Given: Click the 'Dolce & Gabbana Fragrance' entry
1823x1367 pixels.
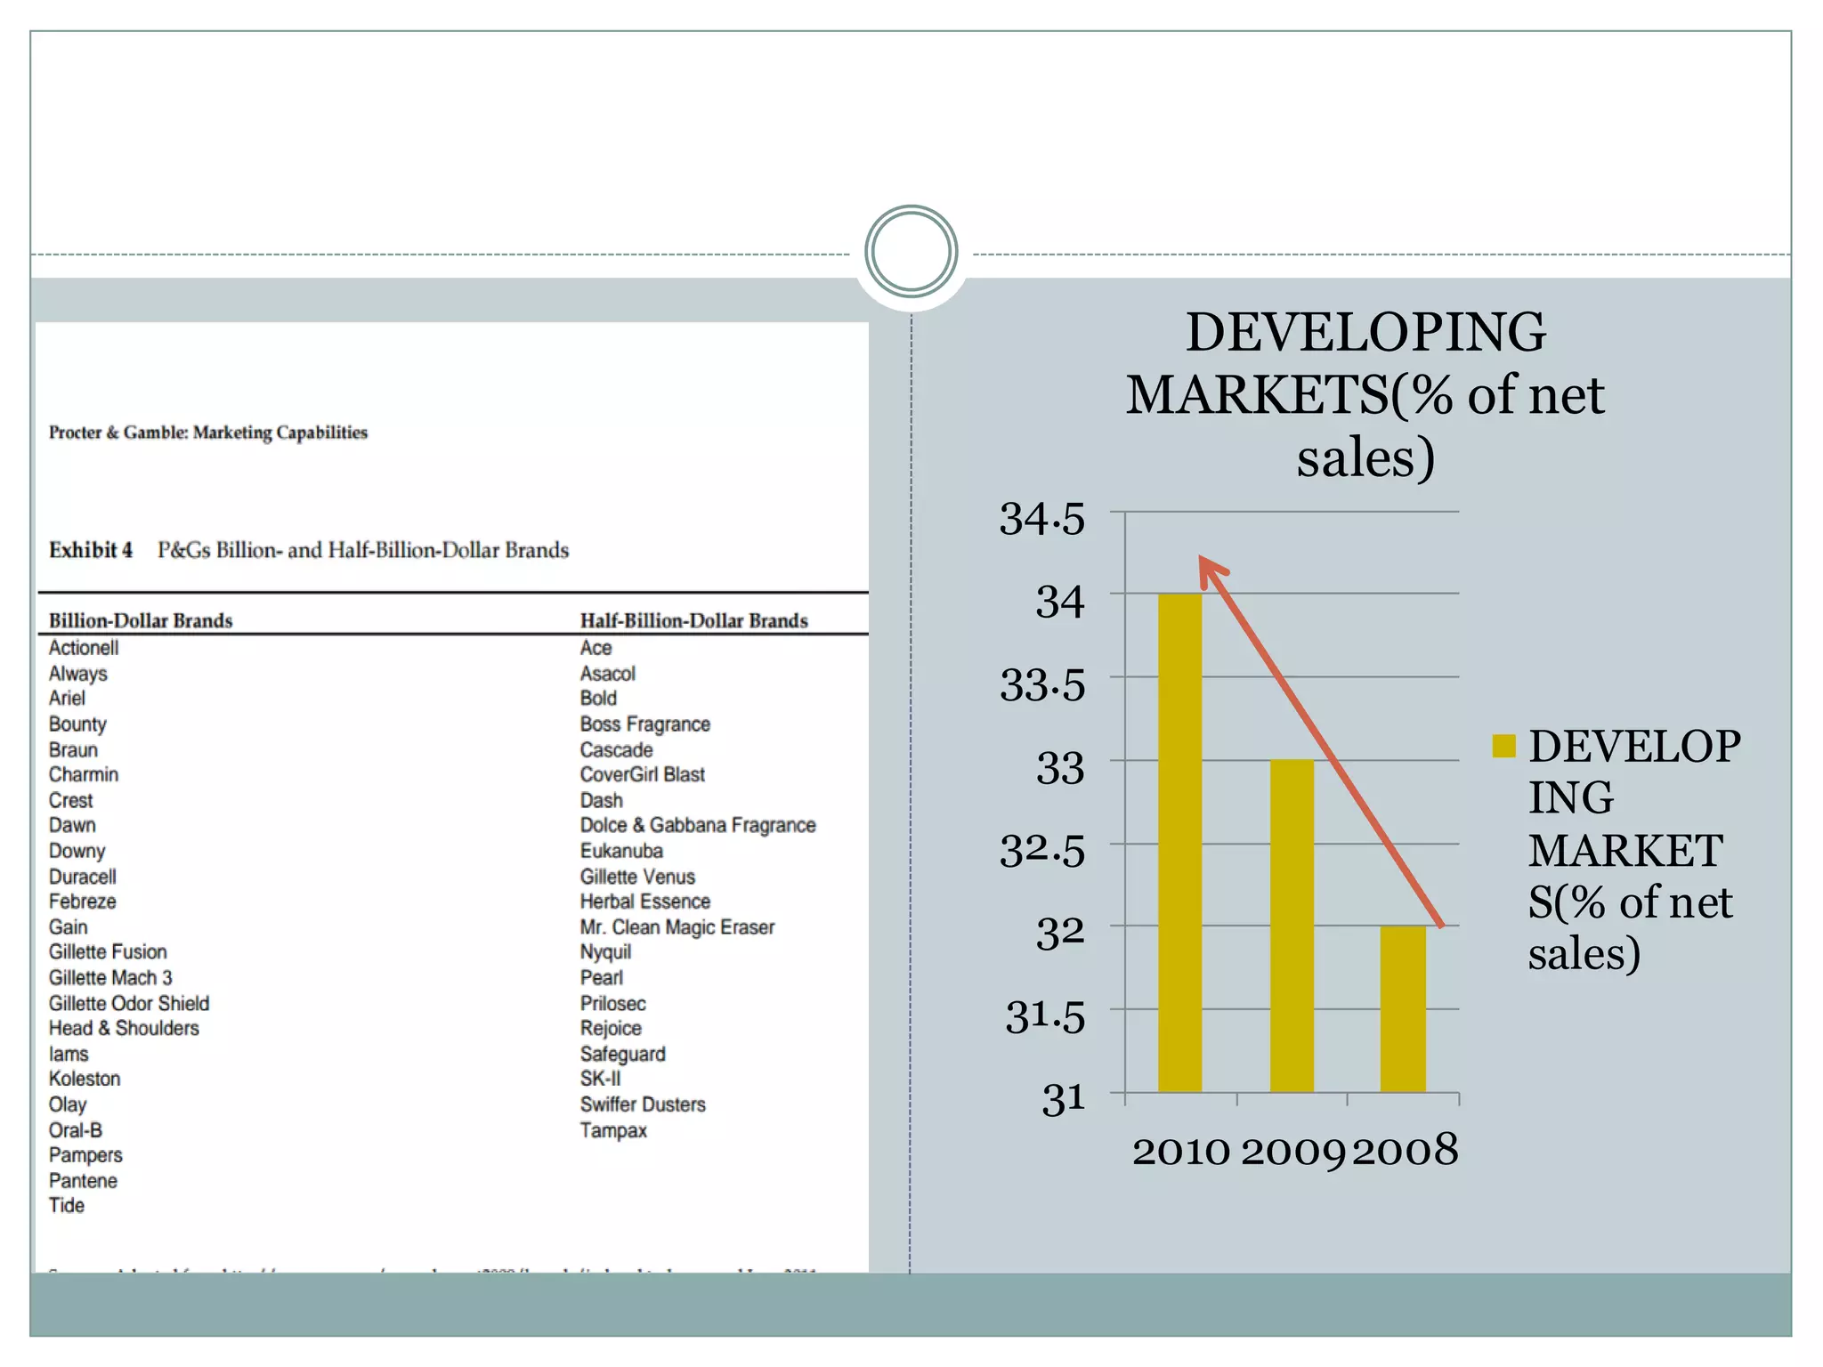Looking at the screenshot, I should click(x=698, y=825).
